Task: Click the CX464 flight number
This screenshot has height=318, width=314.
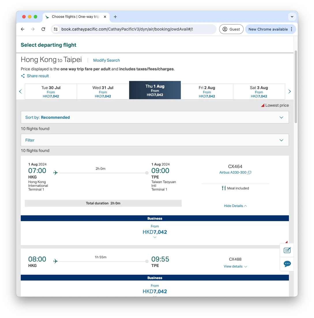Action: (x=235, y=167)
